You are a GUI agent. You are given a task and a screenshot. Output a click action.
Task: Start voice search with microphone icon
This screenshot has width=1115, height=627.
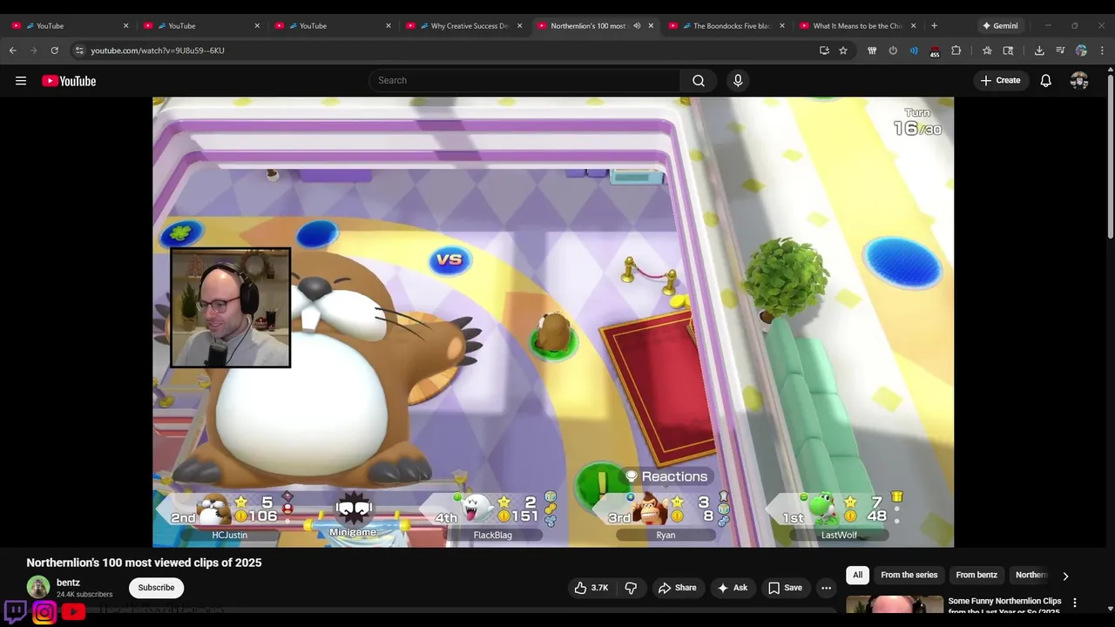[x=738, y=81]
